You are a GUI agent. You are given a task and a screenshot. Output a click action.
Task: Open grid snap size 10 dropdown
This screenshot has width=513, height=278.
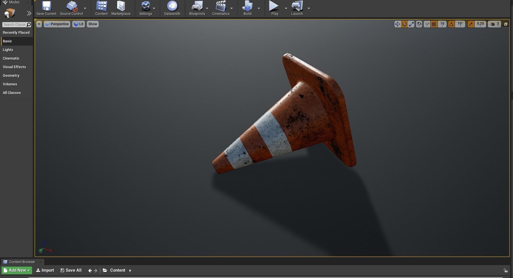442,24
